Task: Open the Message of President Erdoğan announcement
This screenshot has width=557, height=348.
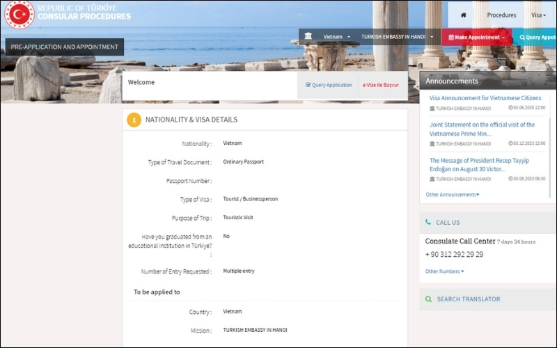Action: pos(479,164)
